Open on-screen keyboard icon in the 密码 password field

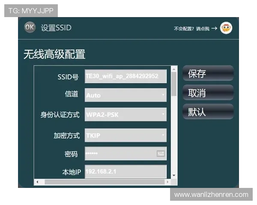coord(161,153)
